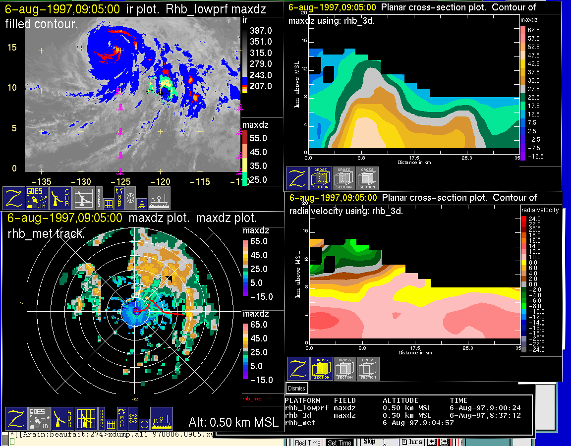
Task: Toggle Real Time mode
Action: [x=307, y=443]
